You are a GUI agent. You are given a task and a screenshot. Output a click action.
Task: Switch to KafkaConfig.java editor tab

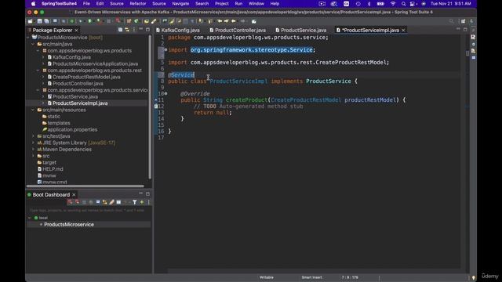pos(180,30)
